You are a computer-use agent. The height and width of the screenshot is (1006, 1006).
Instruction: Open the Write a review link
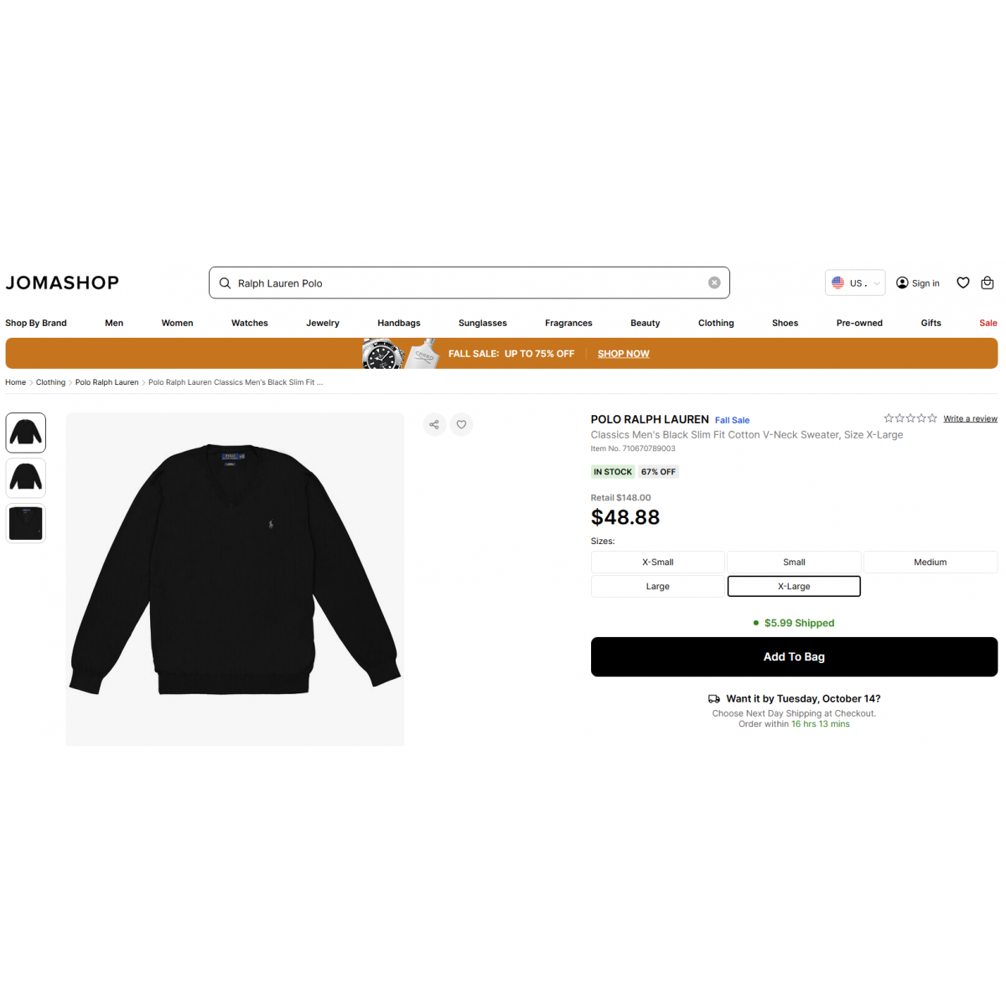(970, 418)
